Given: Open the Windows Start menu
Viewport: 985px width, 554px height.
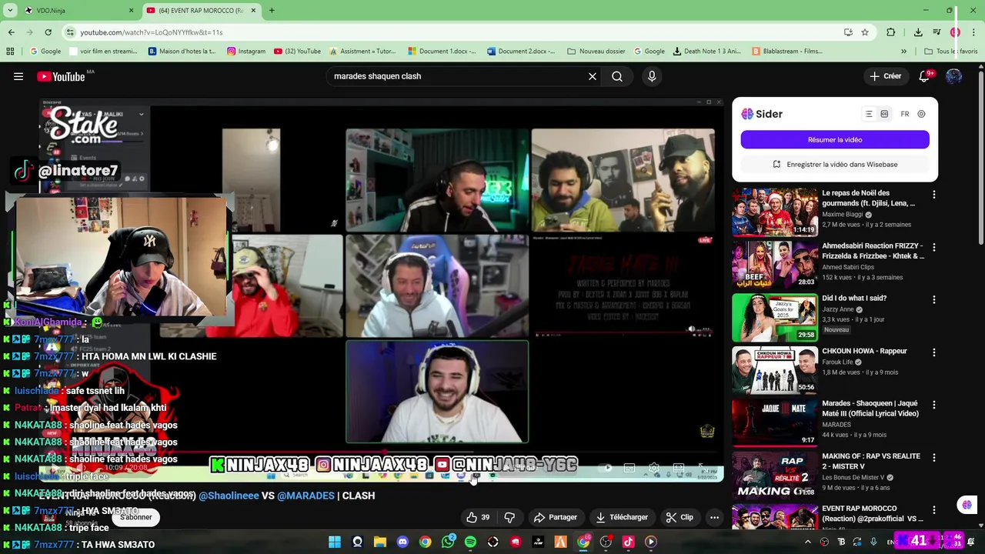Looking at the screenshot, I should [x=335, y=542].
